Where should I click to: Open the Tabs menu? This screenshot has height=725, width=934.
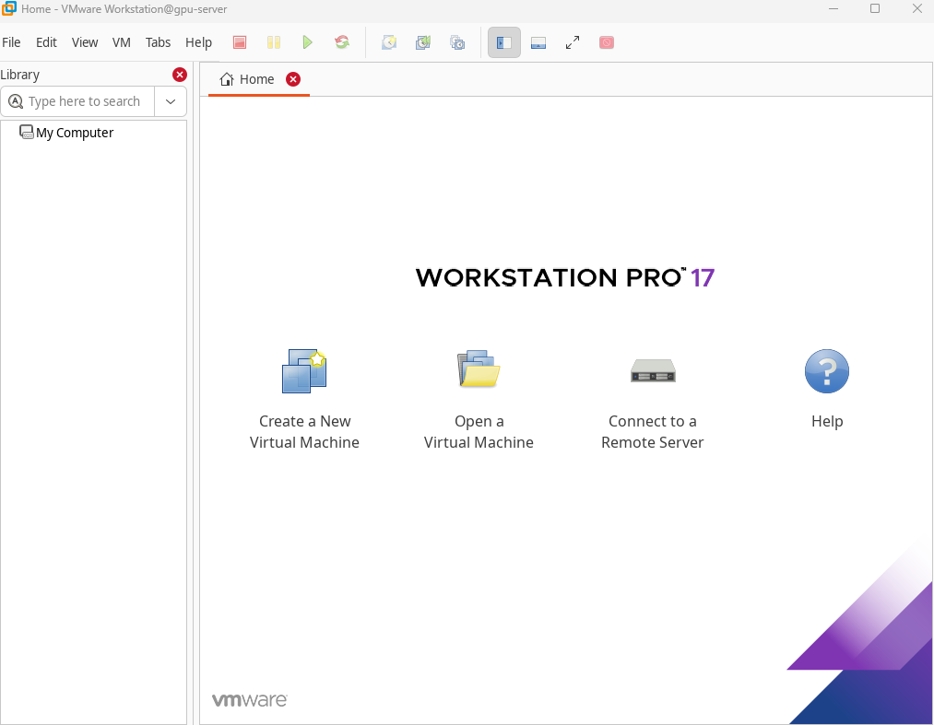(158, 42)
